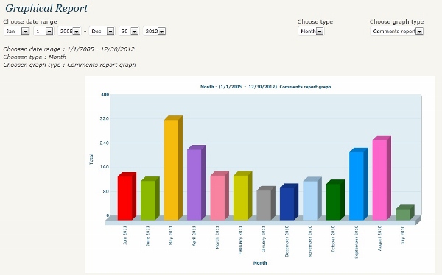Open the start day dropdown showing 1
This screenshot has height=275, width=442.
coord(43,31)
